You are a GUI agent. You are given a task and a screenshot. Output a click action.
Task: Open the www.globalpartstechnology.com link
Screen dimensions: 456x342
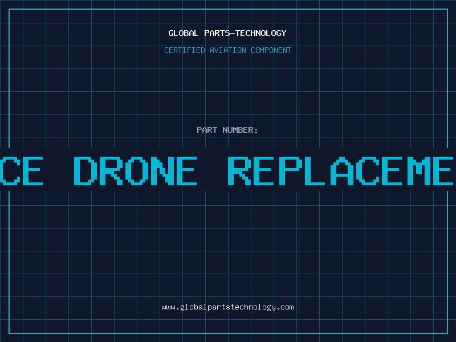click(227, 307)
